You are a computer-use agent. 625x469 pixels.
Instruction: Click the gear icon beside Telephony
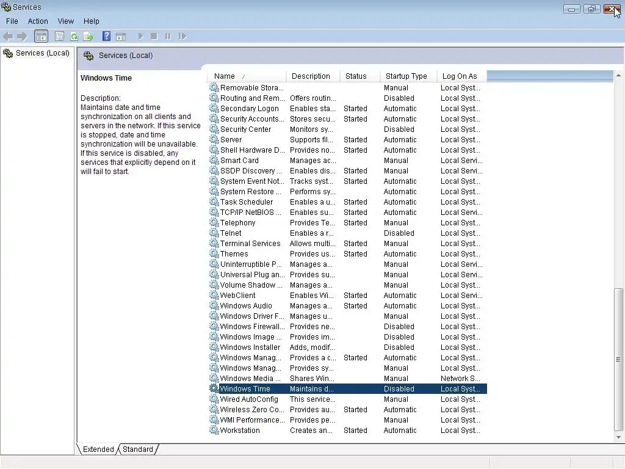214,222
